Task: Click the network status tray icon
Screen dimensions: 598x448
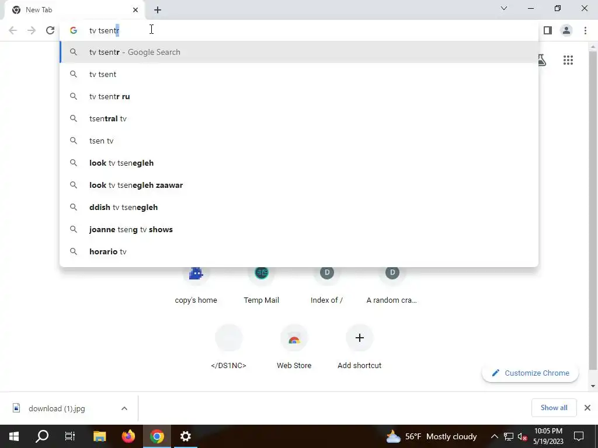Action: (509, 436)
